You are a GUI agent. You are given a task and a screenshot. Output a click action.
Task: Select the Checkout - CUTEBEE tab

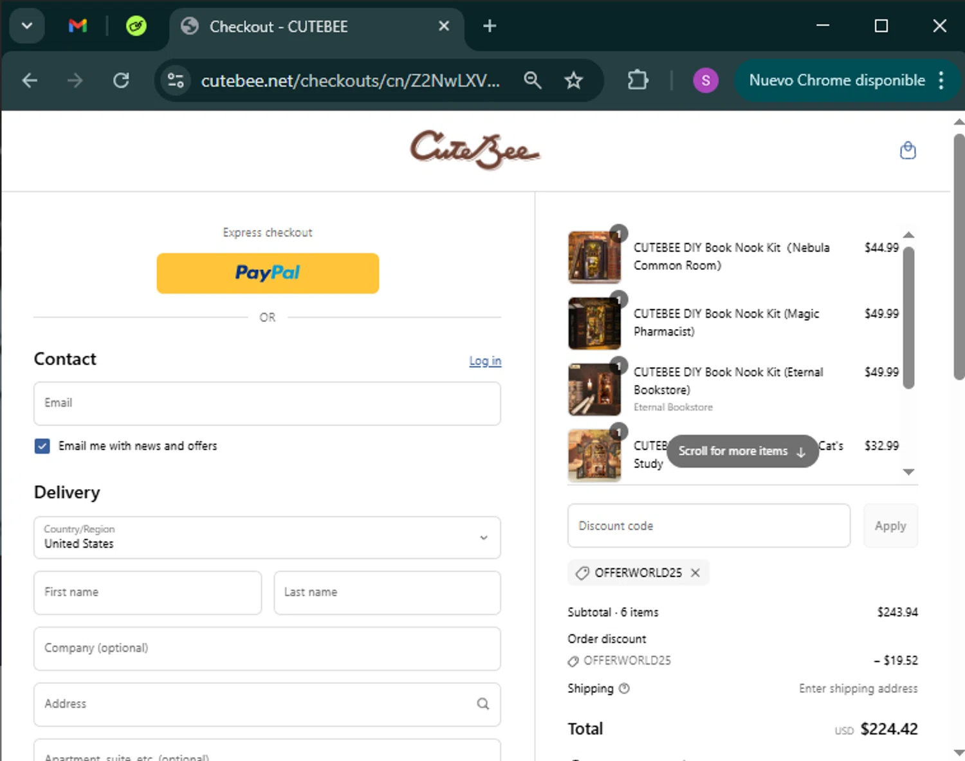pos(316,26)
